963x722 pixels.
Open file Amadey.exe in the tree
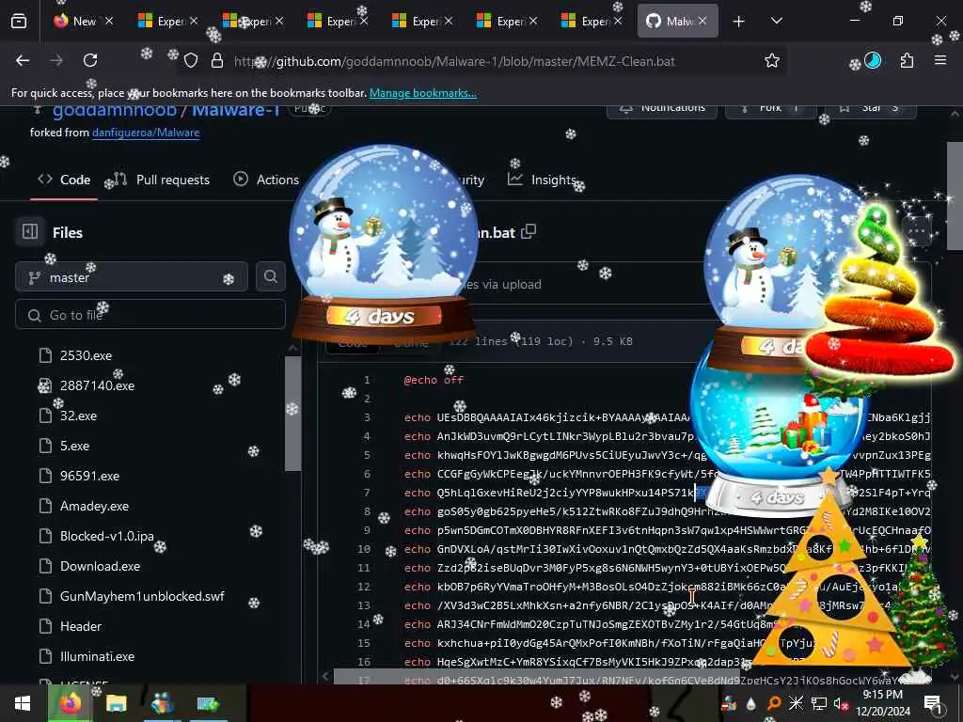coord(94,506)
